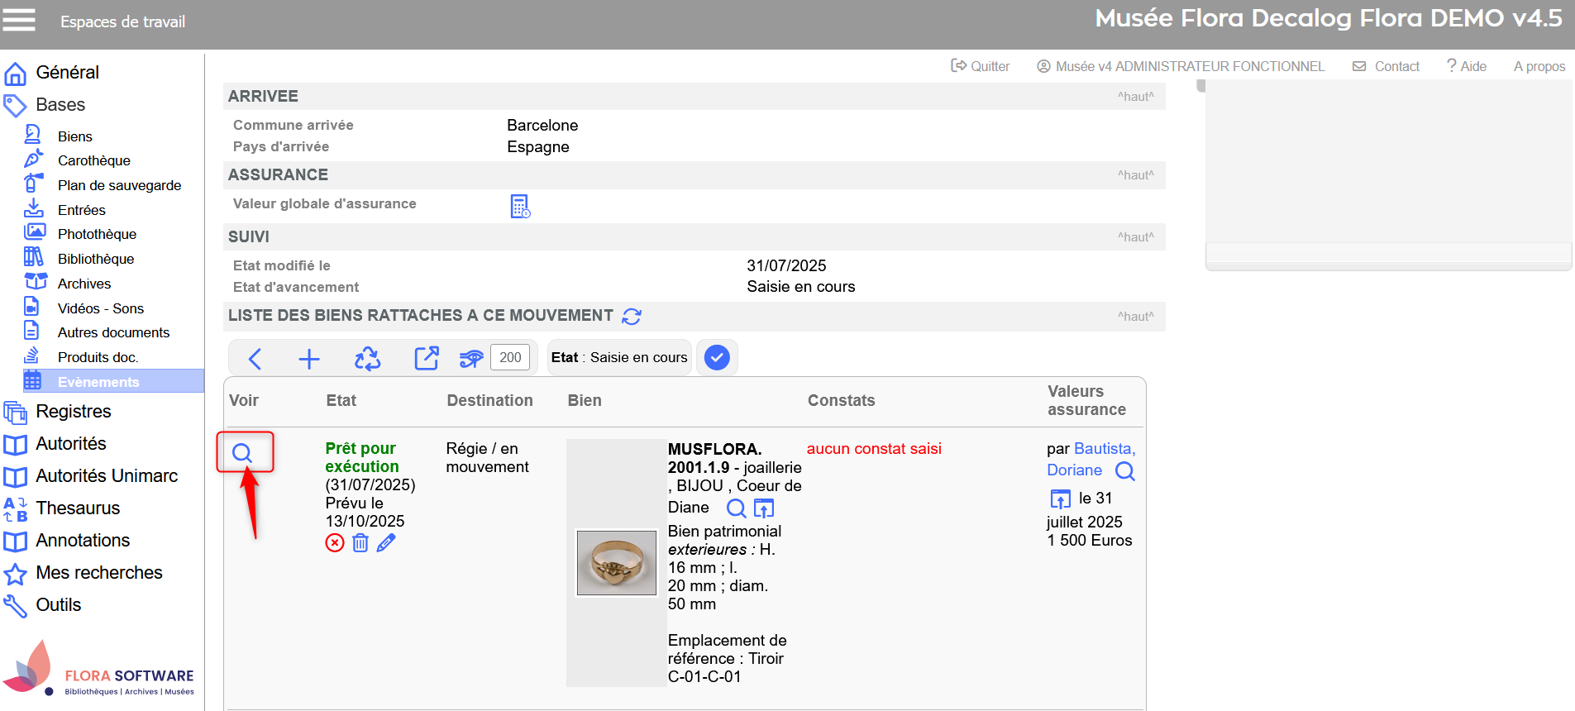Toggle the Eye of Horus display icon
This screenshot has width=1575, height=711.
coord(471,358)
